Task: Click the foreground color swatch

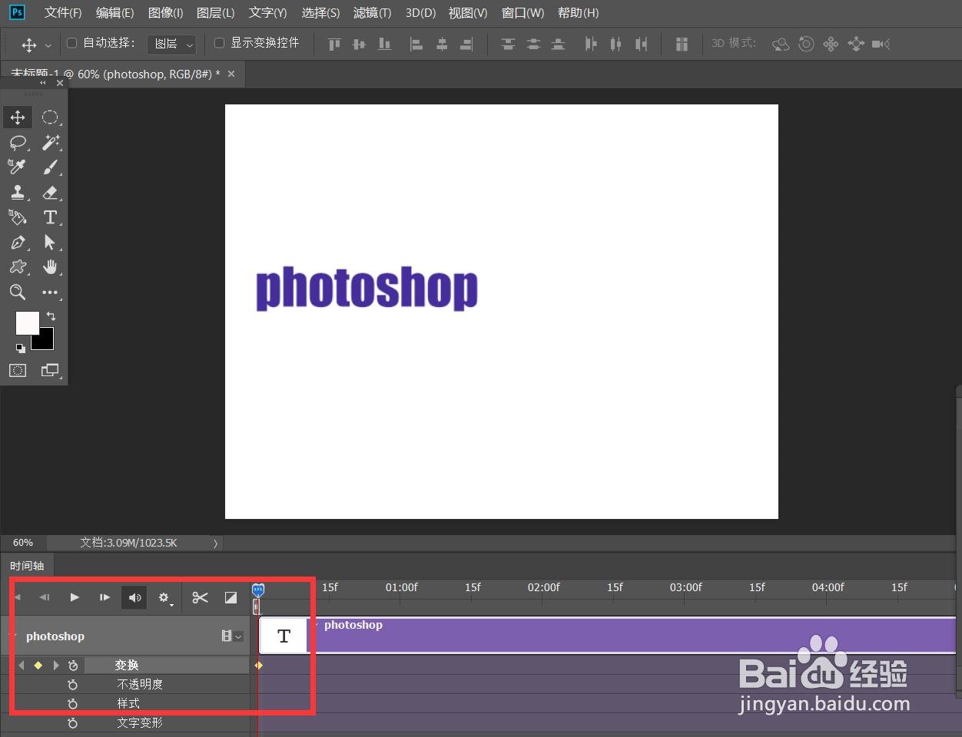Action: pos(27,322)
